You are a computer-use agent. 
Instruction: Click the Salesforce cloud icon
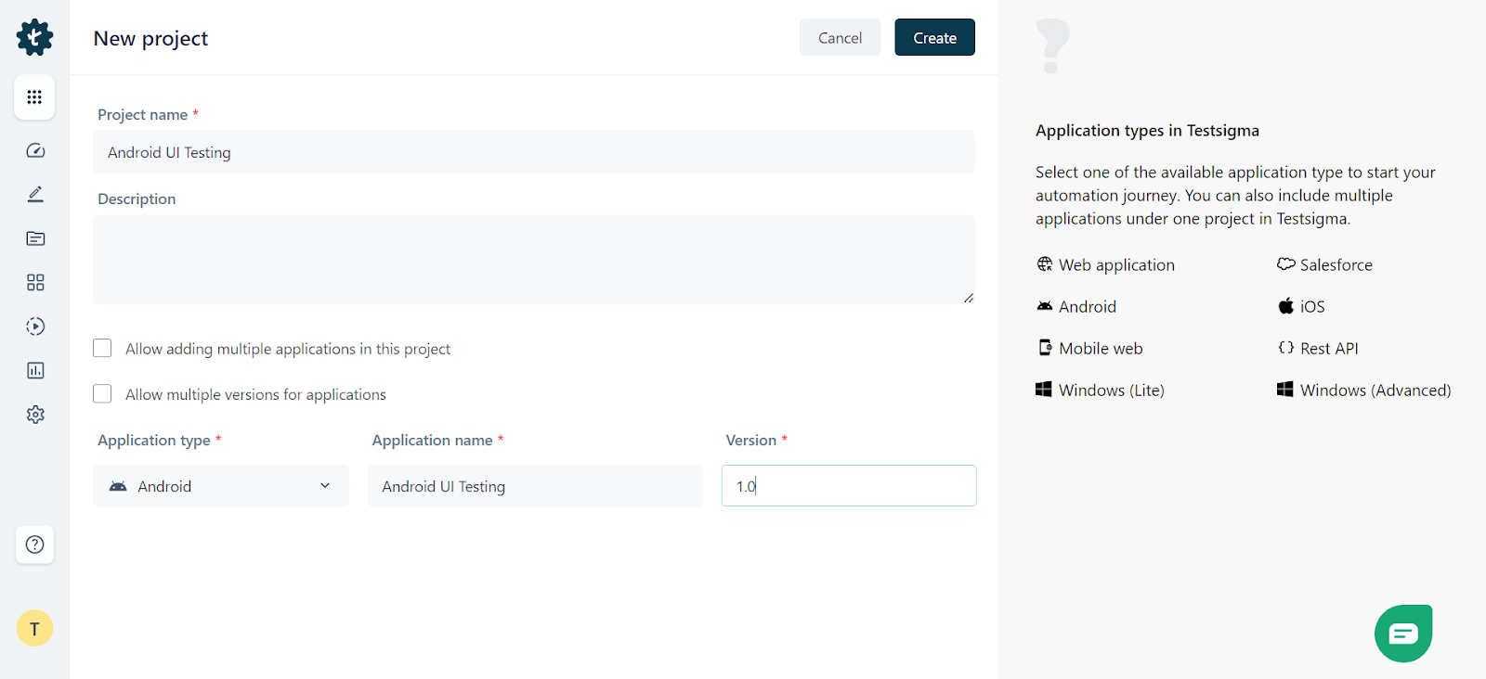pyautogui.click(x=1285, y=264)
